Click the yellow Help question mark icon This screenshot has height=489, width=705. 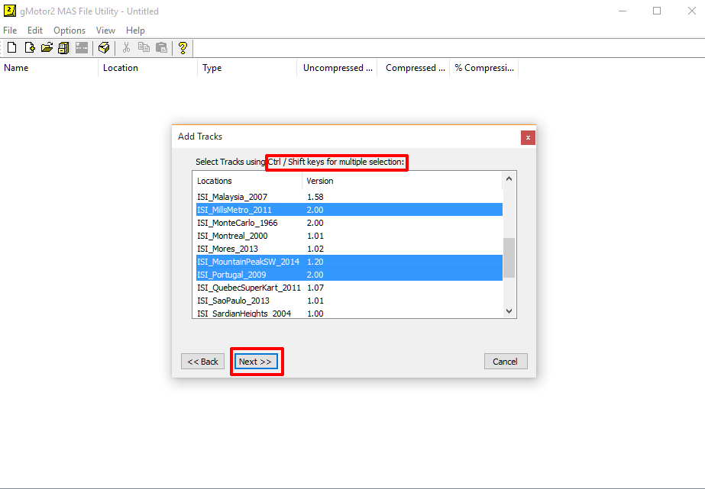(183, 47)
